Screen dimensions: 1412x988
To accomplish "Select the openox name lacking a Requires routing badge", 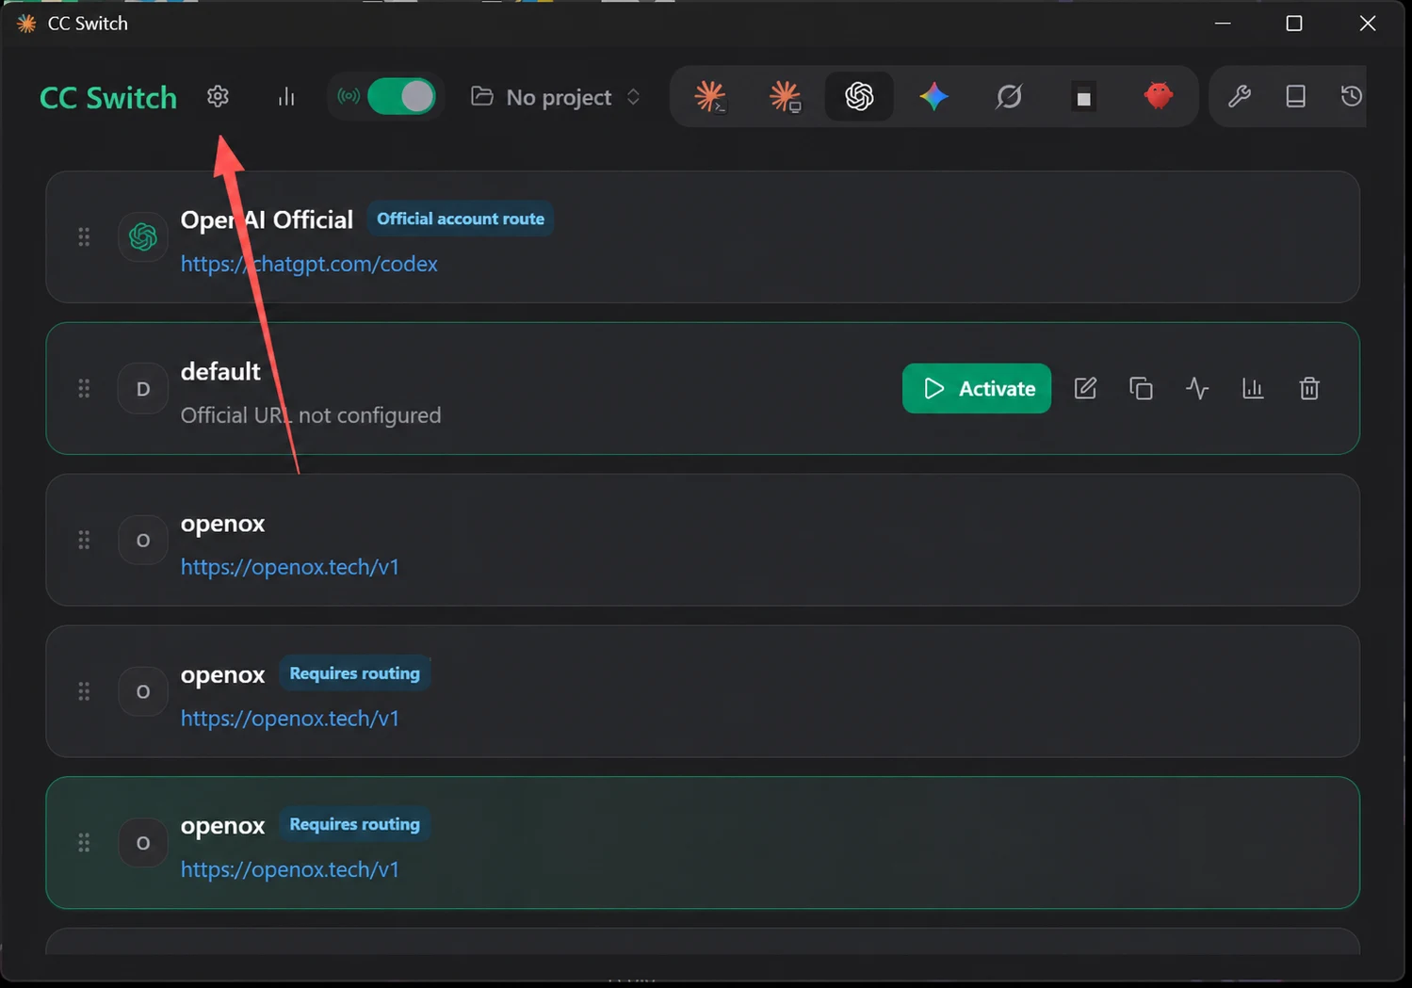I will click(222, 524).
